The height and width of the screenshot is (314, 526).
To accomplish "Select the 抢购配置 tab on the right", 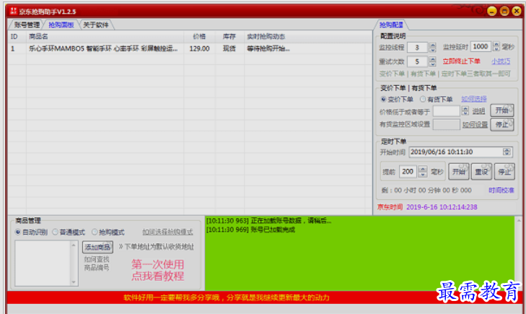I will (x=391, y=25).
